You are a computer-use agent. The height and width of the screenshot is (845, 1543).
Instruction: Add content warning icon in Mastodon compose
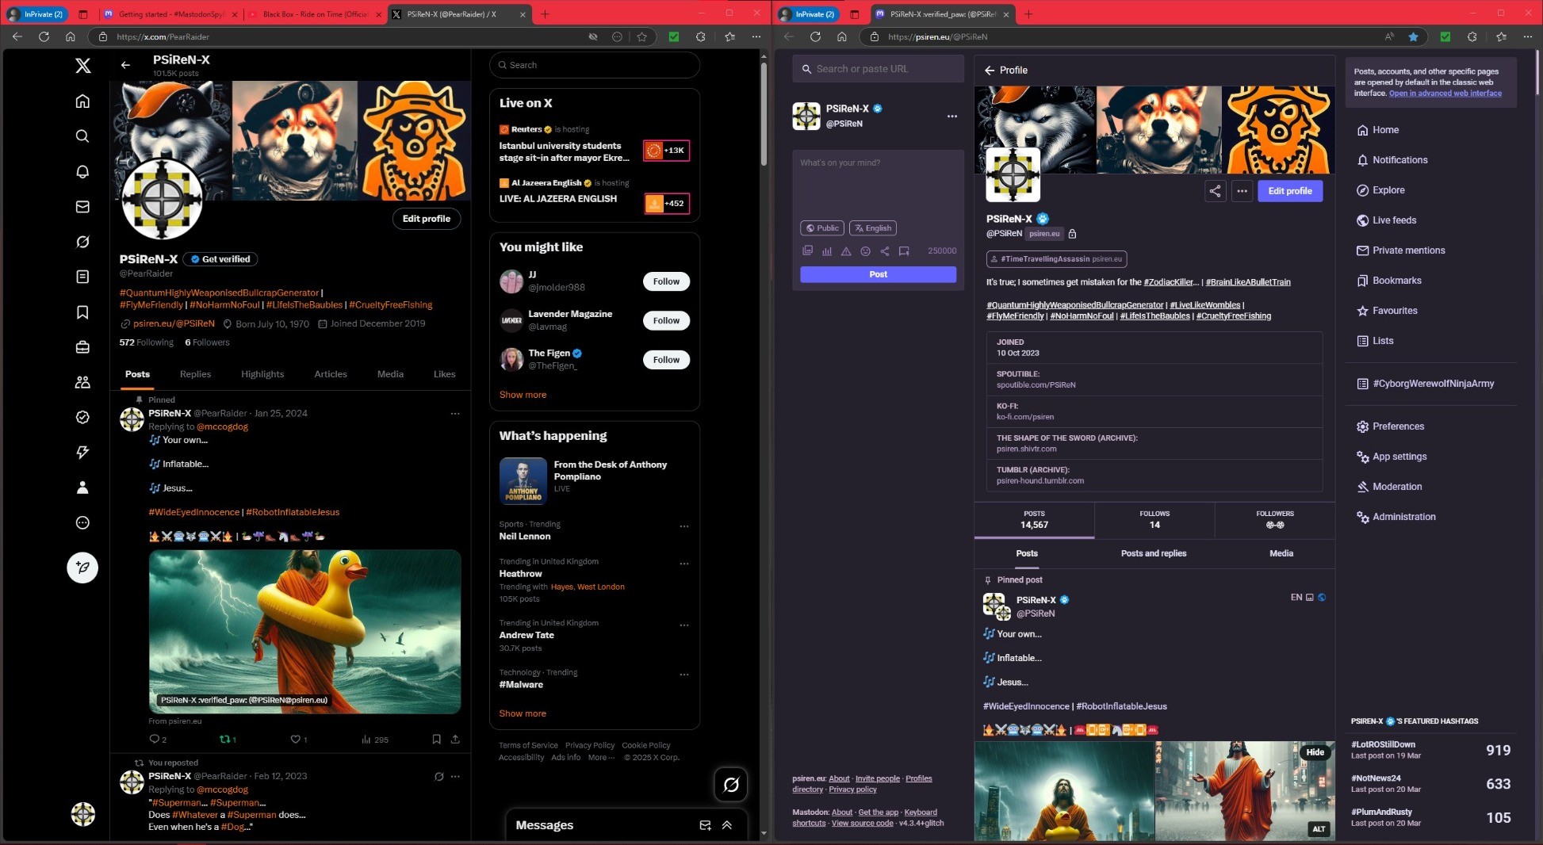coord(846,251)
